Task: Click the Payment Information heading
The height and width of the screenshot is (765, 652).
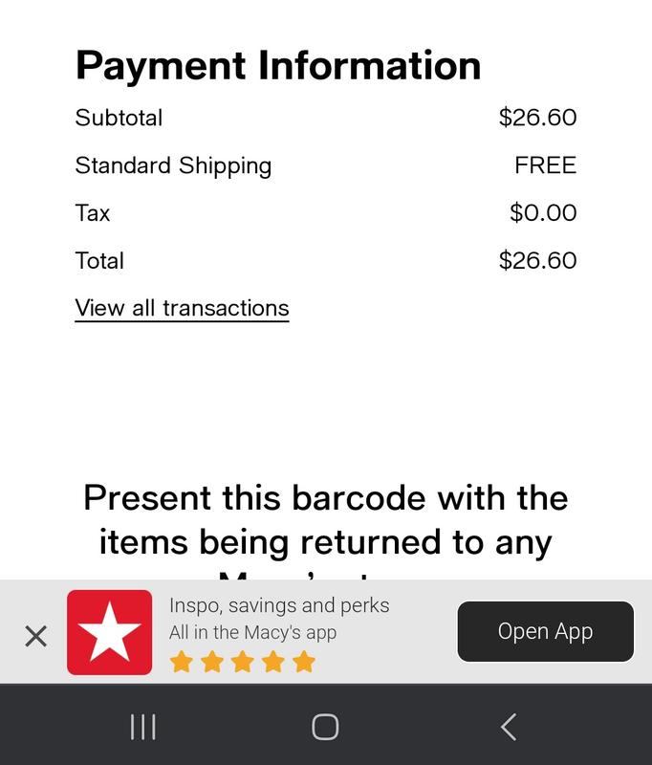Action: coord(278,65)
